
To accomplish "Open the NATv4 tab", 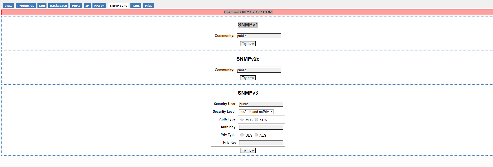I will pyautogui.click(x=99, y=6).
